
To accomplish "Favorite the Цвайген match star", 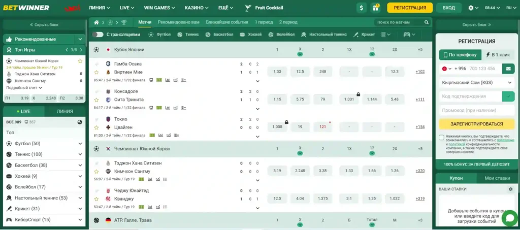I will click(x=96, y=127).
